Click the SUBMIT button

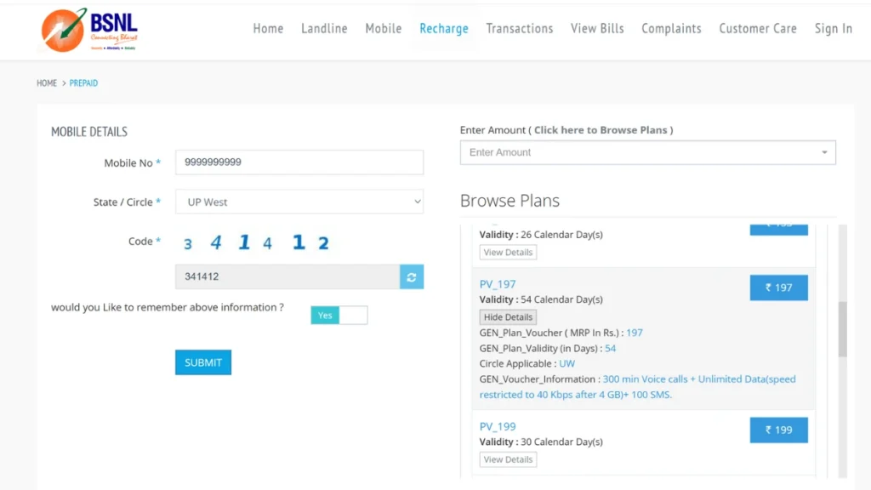click(x=203, y=362)
